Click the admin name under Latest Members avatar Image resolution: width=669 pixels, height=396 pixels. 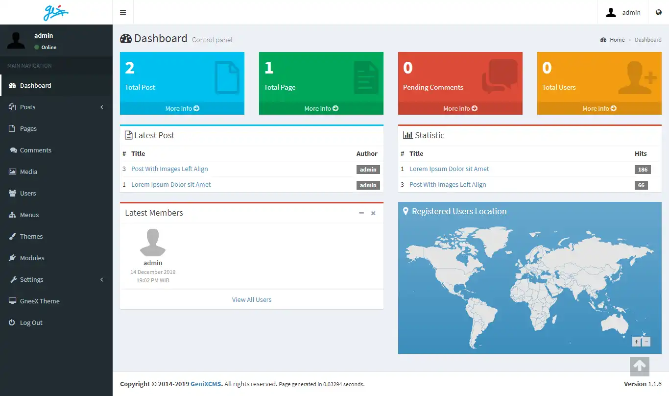coord(153,263)
